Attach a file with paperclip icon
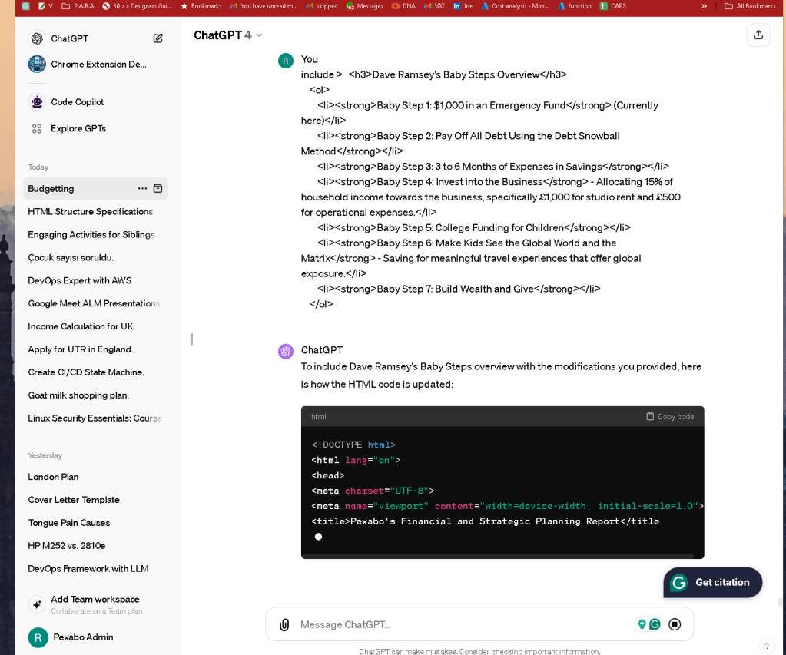The height and width of the screenshot is (655, 786). pos(284,624)
